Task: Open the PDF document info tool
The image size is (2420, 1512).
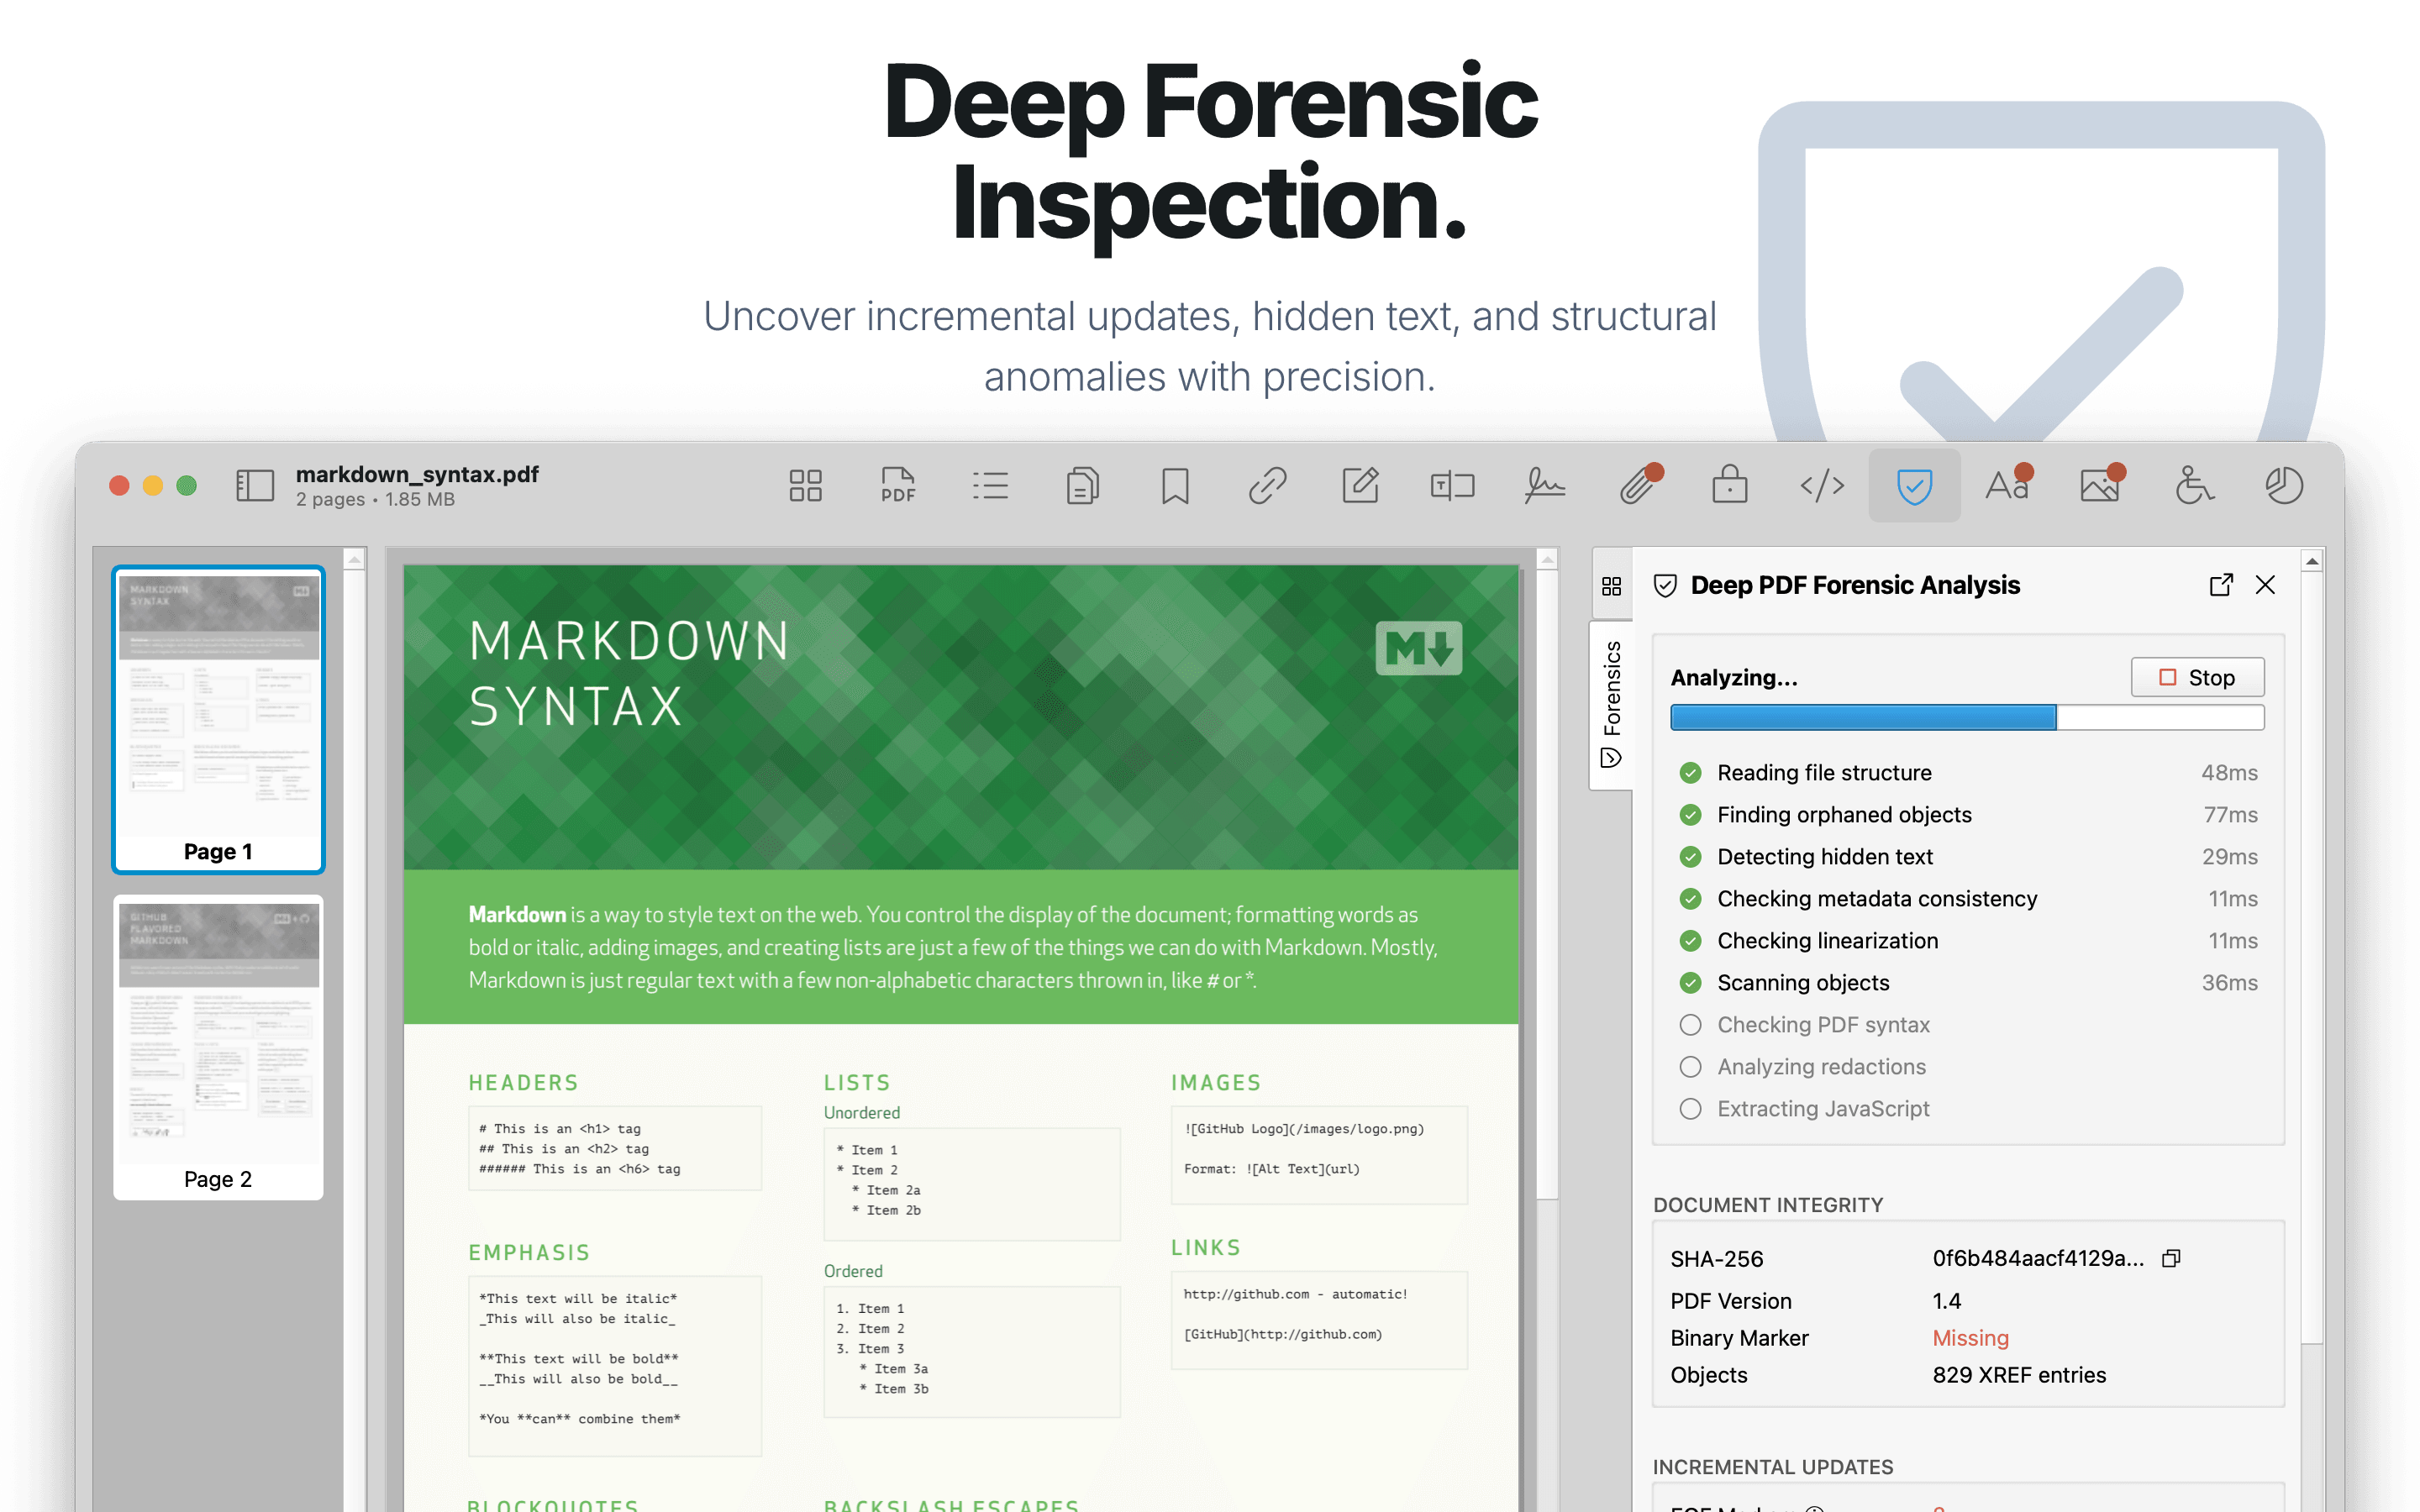Action: 898,486
